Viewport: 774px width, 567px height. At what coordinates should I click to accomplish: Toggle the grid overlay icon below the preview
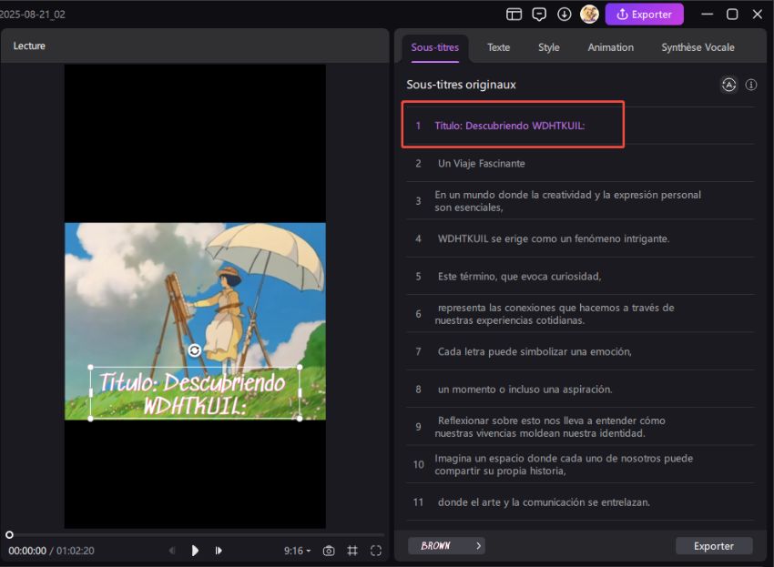(x=352, y=551)
